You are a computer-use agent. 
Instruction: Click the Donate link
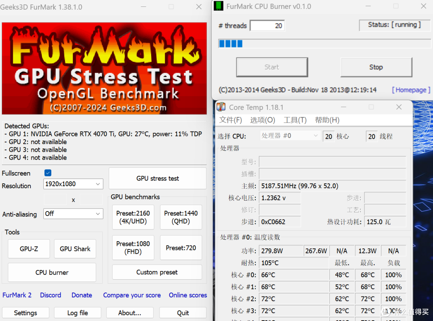[82, 295]
